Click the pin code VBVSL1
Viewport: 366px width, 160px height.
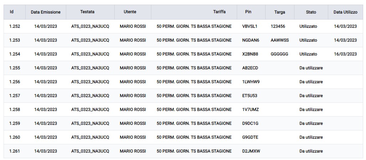click(x=250, y=26)
